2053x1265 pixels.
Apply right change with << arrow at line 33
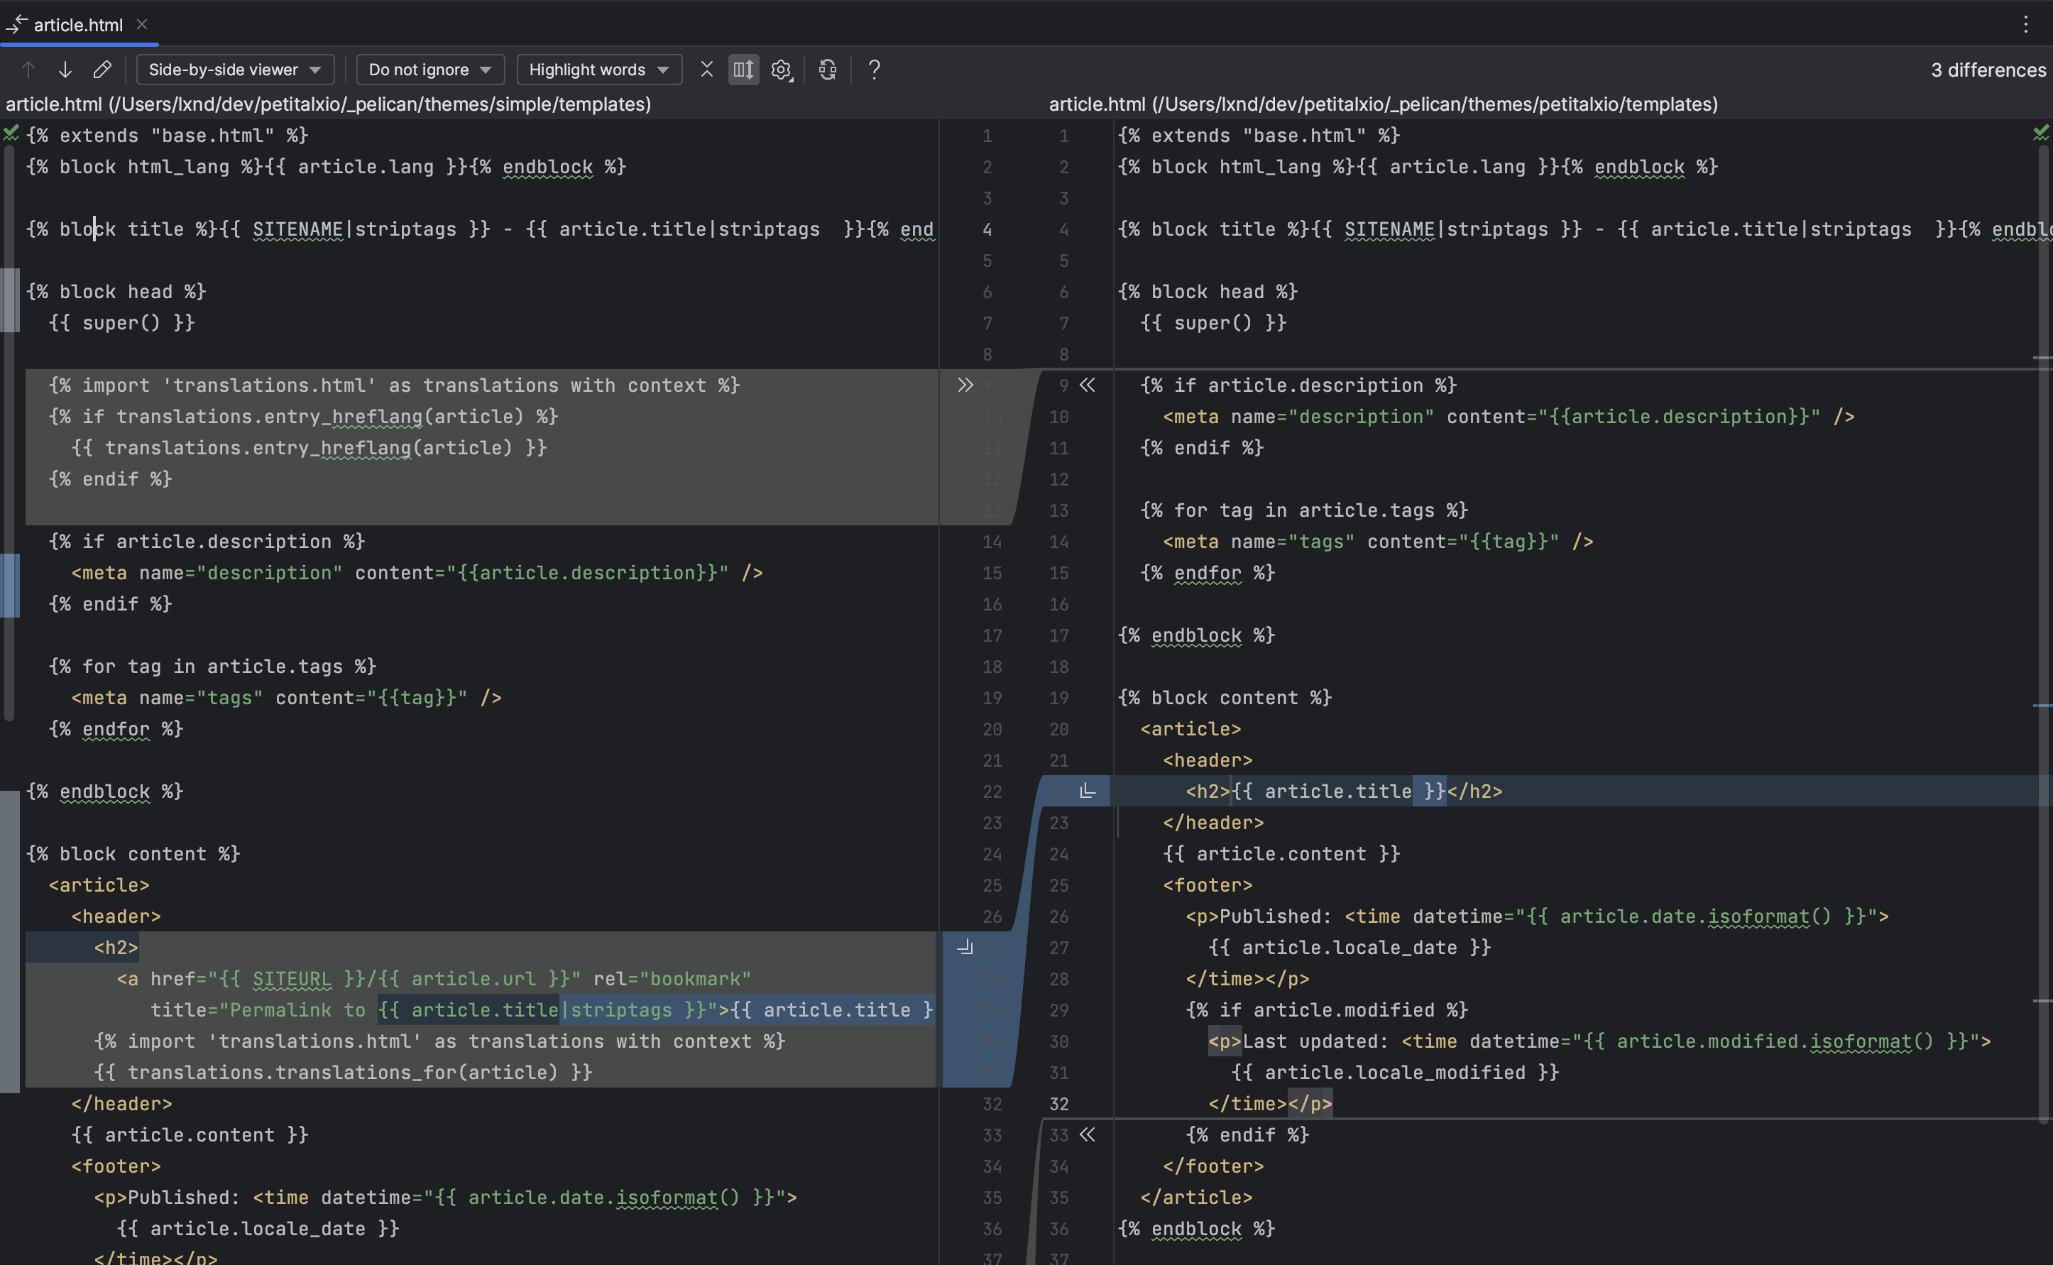click(x=1087, y=1134)
